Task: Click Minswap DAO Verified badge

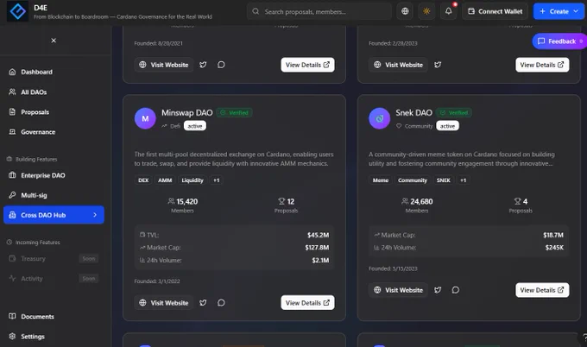Action: (234, 113)
